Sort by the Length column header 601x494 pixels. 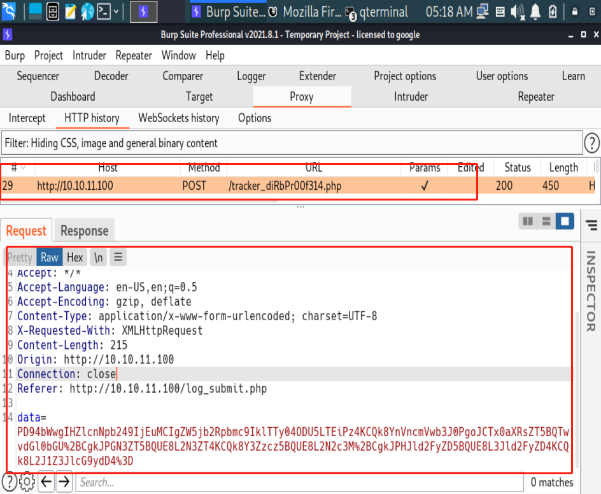pos(563,167)
